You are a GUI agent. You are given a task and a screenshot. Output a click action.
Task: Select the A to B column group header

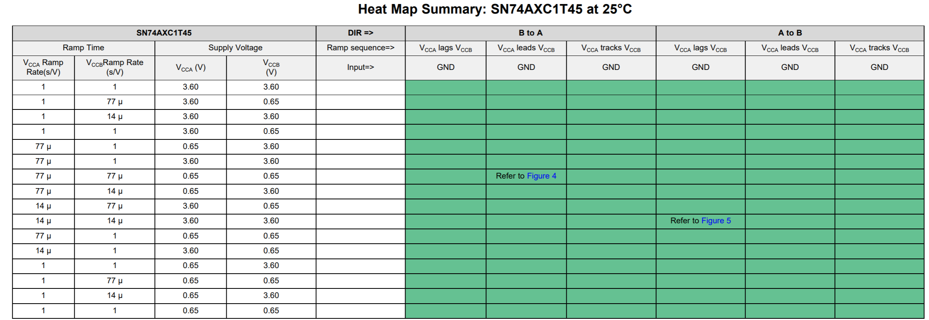[790, 33]
